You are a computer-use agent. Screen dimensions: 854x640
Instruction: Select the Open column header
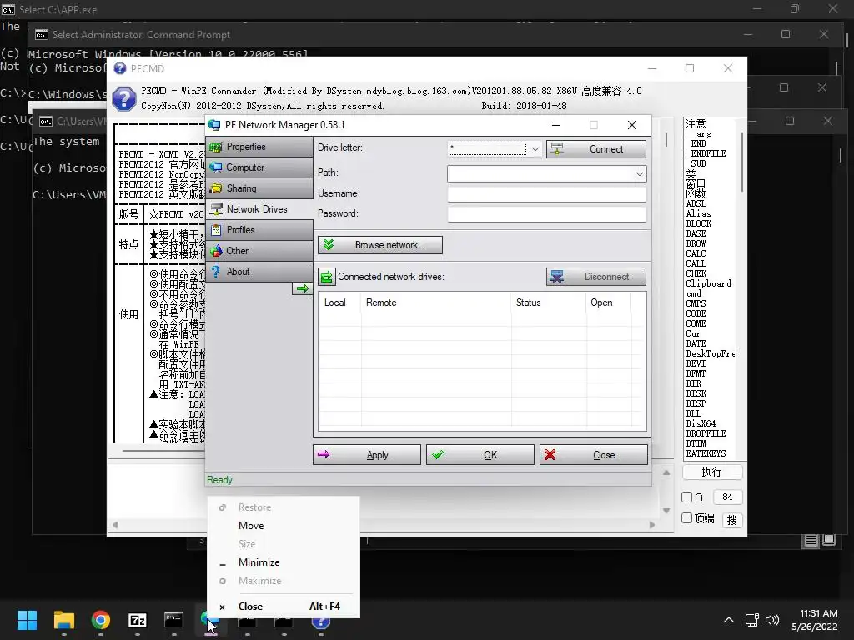point(608,302)
